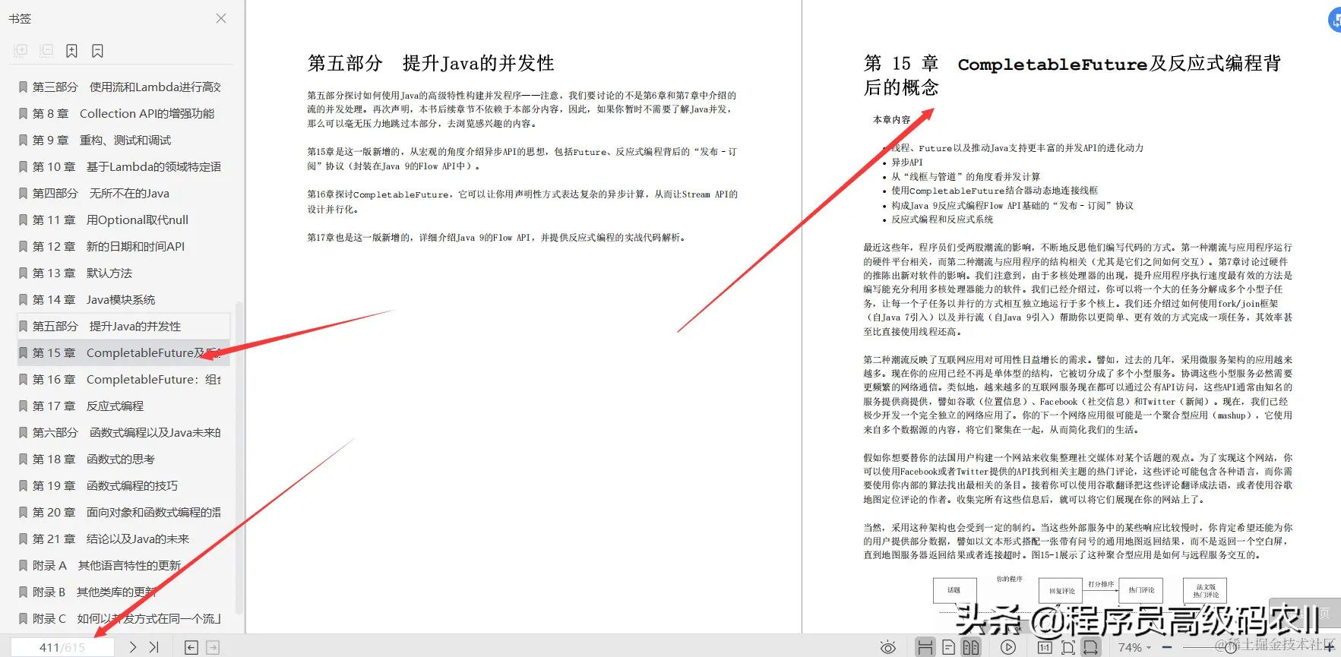This screenshot has height=657, width=1341.
Task: Click the zoom out minus button
Action: [x=1167, y=647]
